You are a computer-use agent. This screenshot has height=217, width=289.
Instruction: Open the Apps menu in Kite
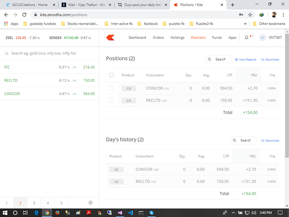[x=232, y=37]
